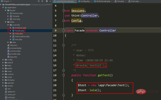Open the .travis.yml file
This screenshot has height=100, width=161.
(11, 94)
